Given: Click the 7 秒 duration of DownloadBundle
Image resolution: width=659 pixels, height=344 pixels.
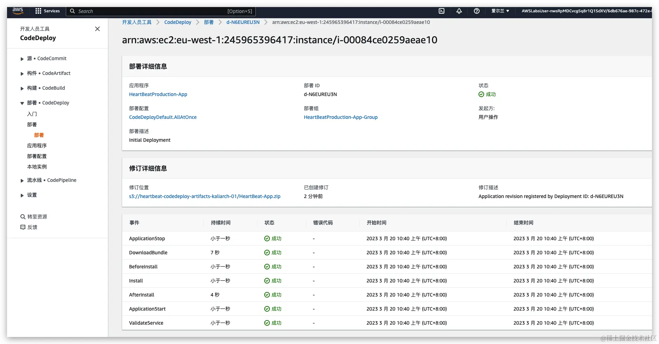Looking at the screenshot, I should click(x=215, y=253).
